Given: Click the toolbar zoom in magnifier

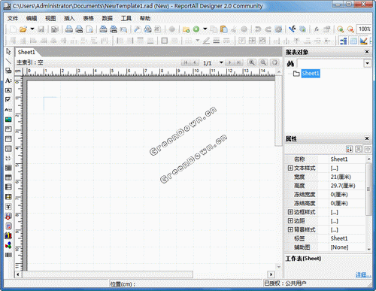Looking at the screenshot, I should [340, 29].
